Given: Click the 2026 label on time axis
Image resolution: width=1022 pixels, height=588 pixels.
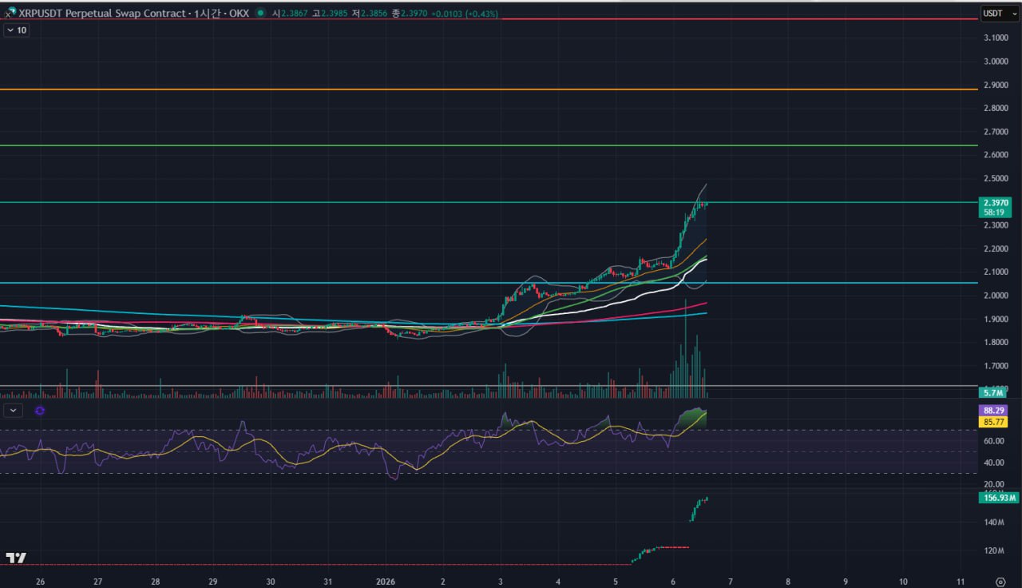Looking at the screenshot, I should point(386,582).
